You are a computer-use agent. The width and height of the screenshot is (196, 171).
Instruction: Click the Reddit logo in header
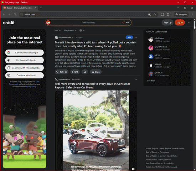(9, 23)
